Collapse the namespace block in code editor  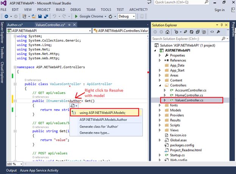pos(15,67)
